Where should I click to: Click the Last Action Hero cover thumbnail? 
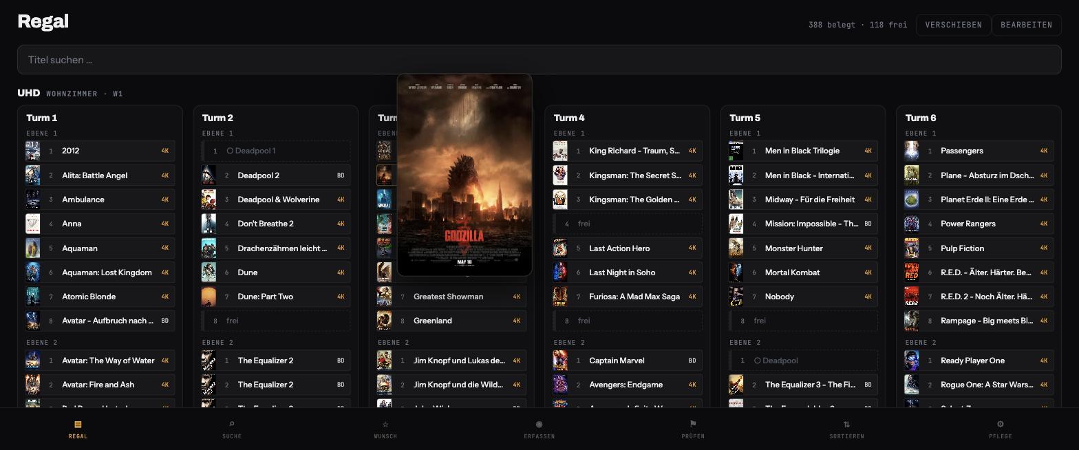pos(560,248)
